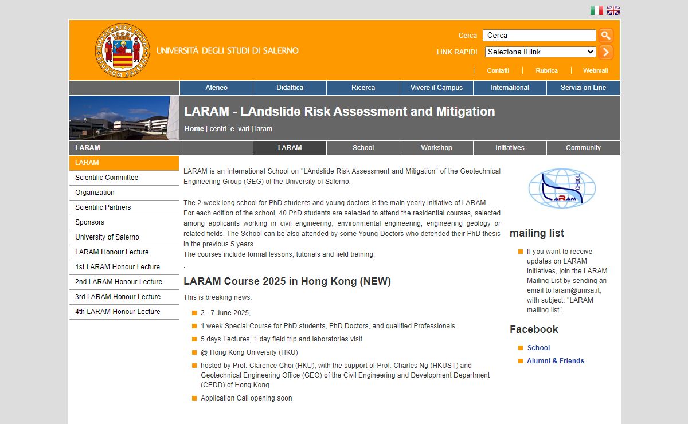Click the orange LARAM sidebar item
Screen dimensions: 688x424
click(x=124, y=163)
